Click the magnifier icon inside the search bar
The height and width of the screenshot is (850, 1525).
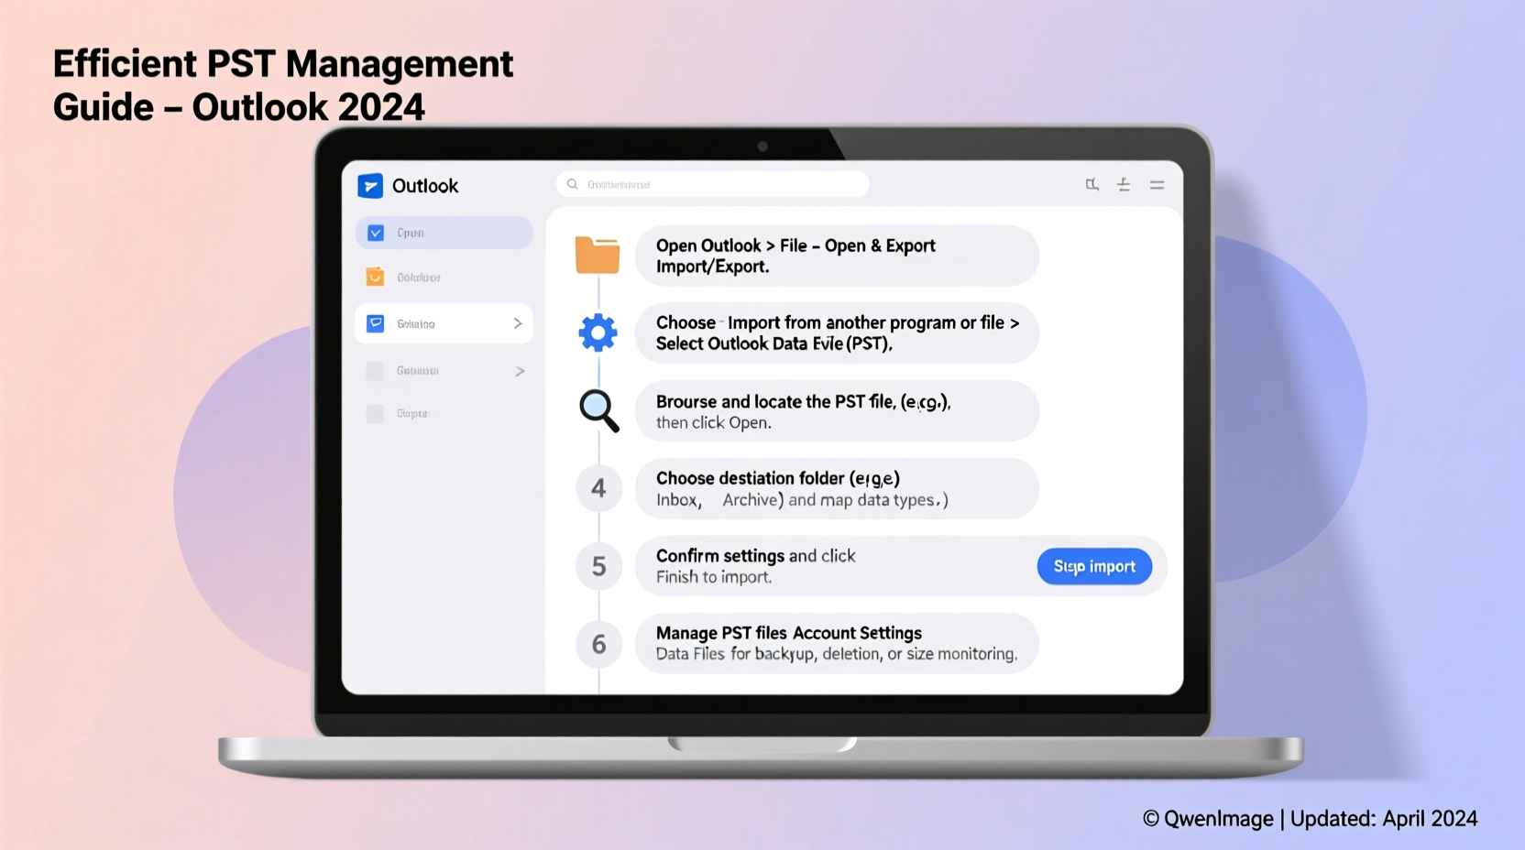click(x=572, y=184)
